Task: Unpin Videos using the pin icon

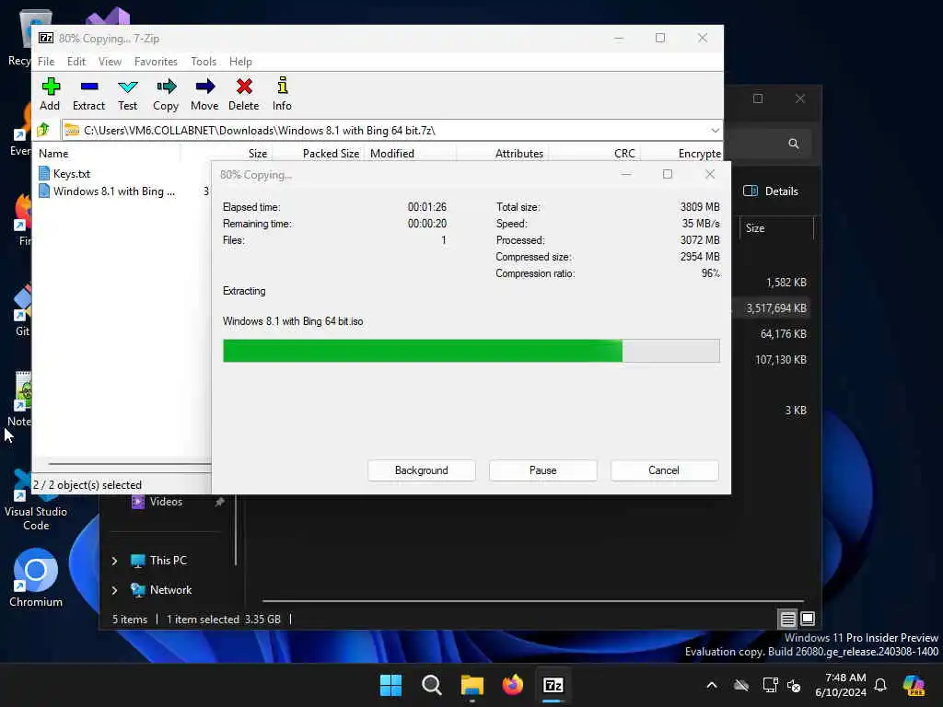Action: [x=220, y=502]
